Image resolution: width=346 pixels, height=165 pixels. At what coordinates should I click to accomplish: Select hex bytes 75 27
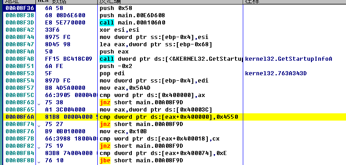[54, 124]
